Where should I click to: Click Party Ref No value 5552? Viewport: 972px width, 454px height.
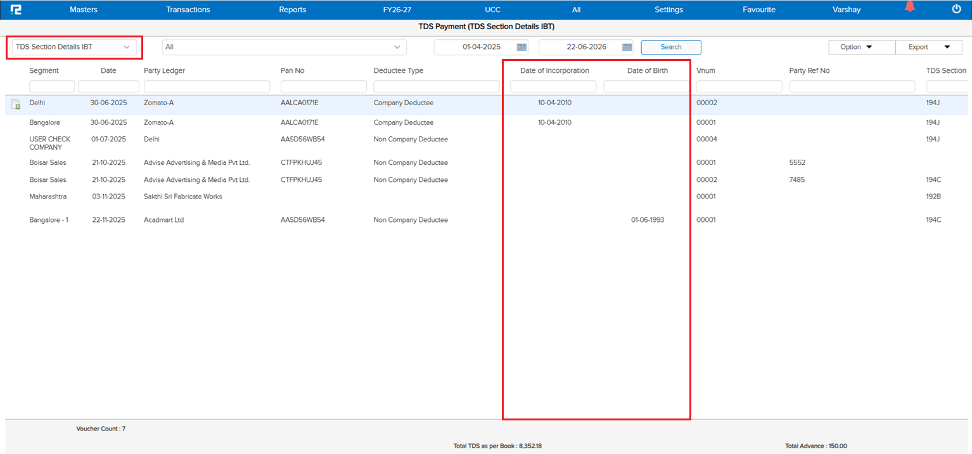coord(797,163)
